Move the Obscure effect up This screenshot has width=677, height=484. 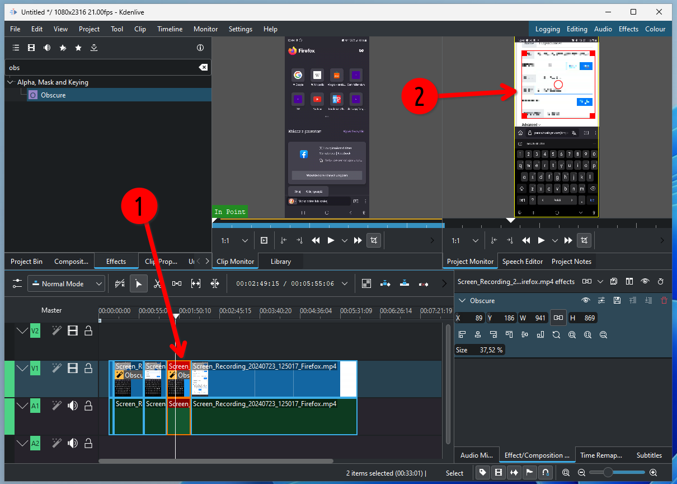(x=633, y=301)
